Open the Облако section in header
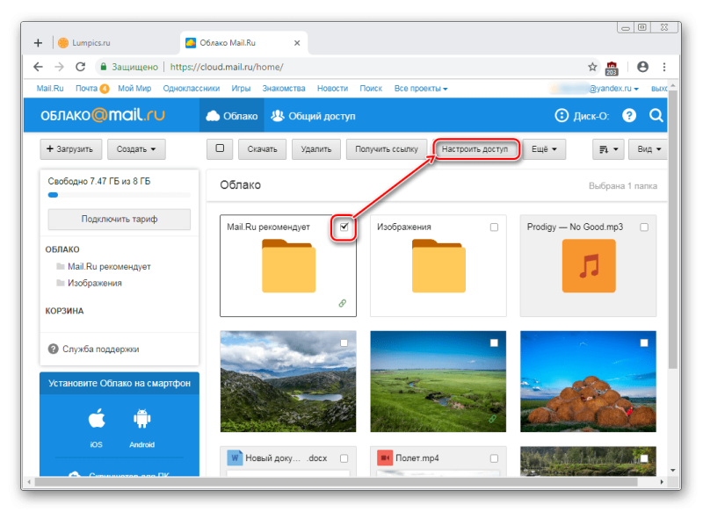The width and height of the screenshot is (703, 512). coord(232,116)
